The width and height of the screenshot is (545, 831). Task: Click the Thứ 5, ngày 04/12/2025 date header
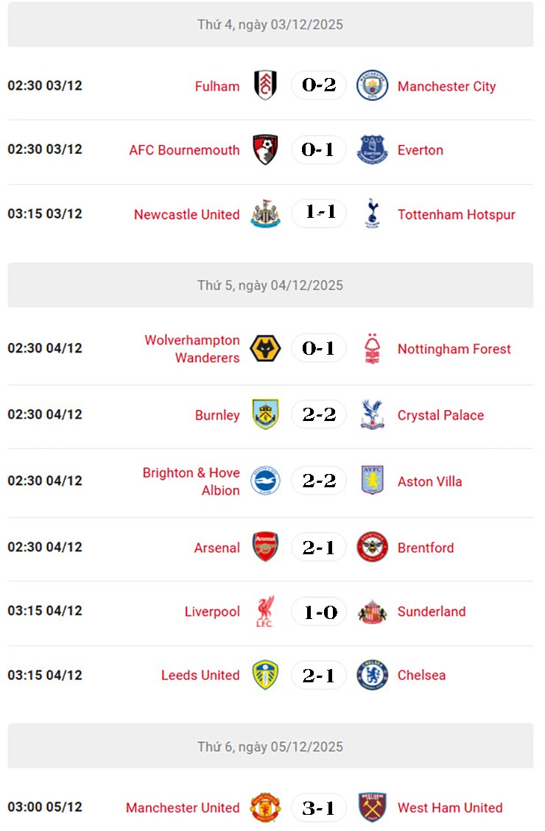(x=270, y=285)
